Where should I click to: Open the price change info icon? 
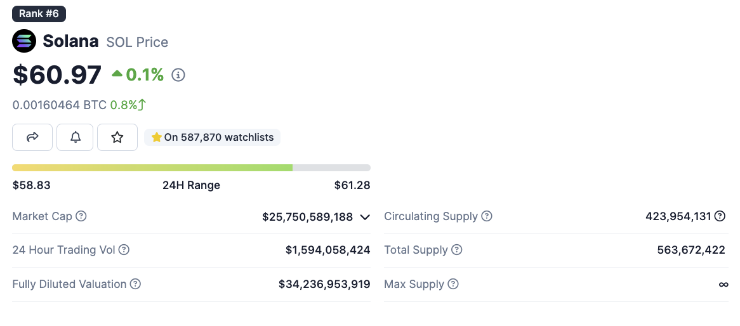178,75
